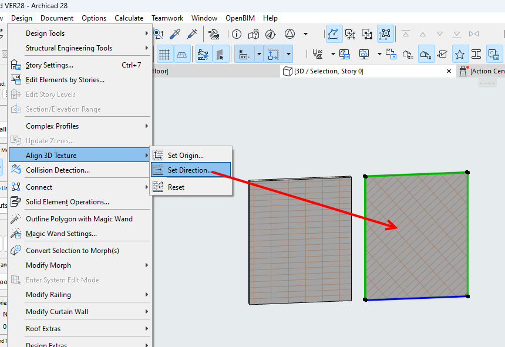Toggle the gravity snap-to-surface button

pos(274,54)
